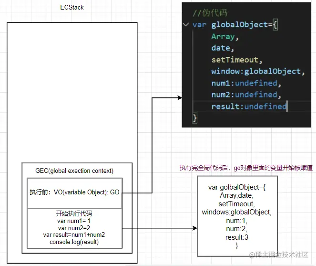Image resolution: width=316 pixels, height=266 pixels.
Task: Click the 开始执行代码 heading text
Action: point(74,213)
